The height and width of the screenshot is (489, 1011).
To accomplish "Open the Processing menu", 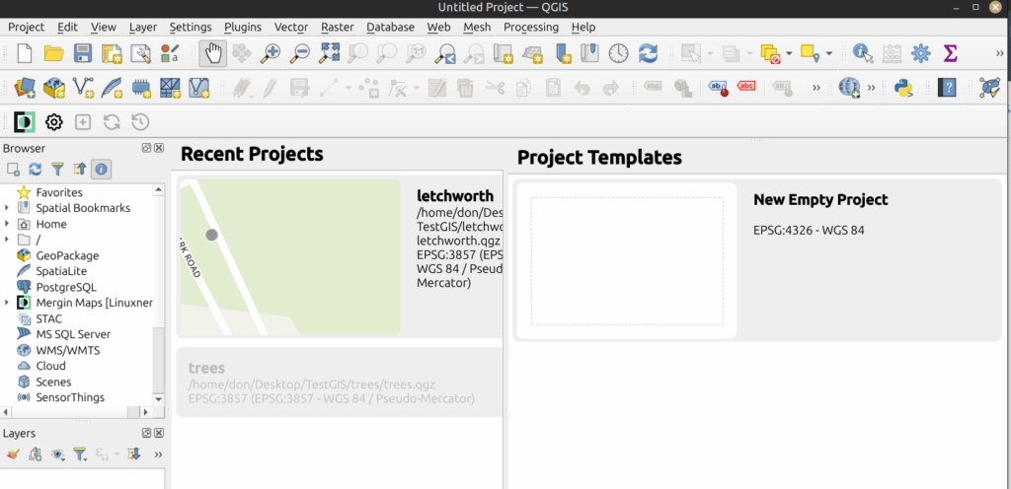I will [530, 27].
